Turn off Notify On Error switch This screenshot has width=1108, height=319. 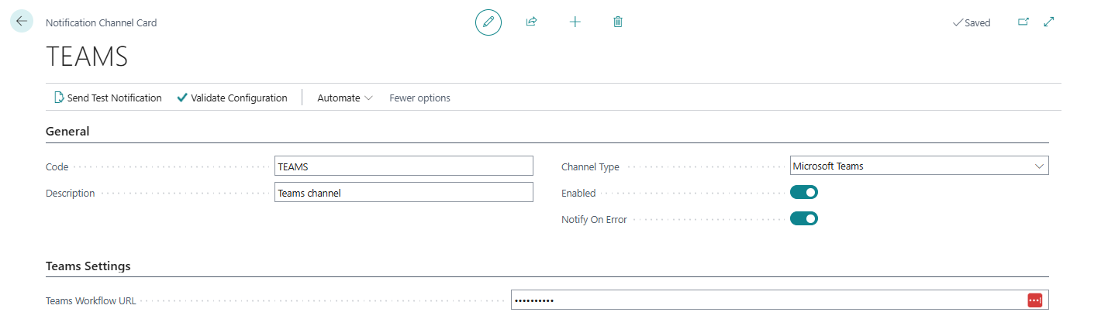click(803, 219)
